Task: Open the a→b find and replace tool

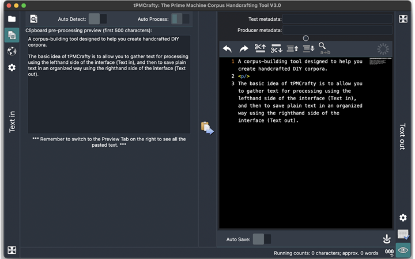Action: pyautogui.click(x=325, y=48)
